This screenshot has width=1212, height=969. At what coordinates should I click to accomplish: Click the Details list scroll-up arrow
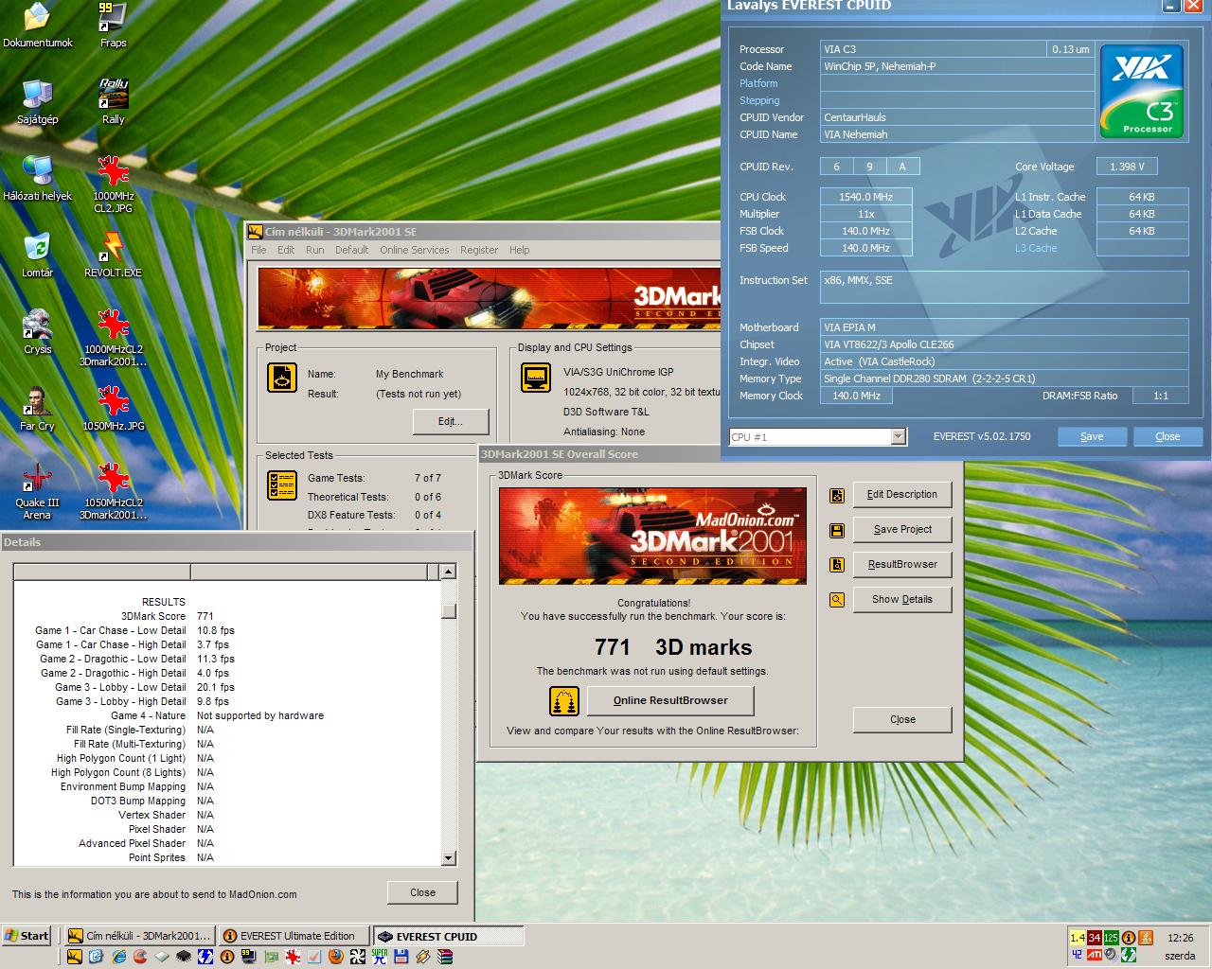[x=449, y=572]
